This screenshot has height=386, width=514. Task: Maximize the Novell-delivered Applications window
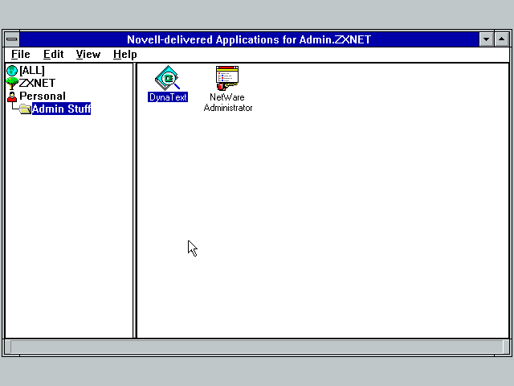501,39
